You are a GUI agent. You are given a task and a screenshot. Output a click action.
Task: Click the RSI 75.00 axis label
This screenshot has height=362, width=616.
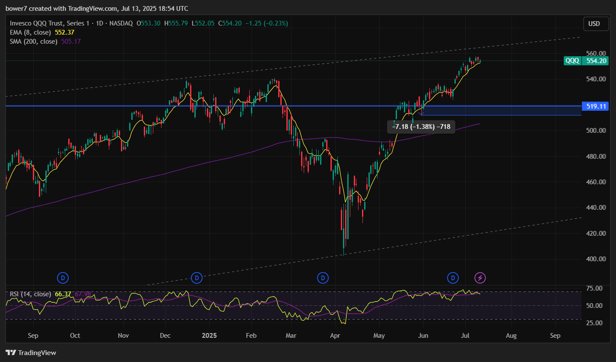pos(595,288)
